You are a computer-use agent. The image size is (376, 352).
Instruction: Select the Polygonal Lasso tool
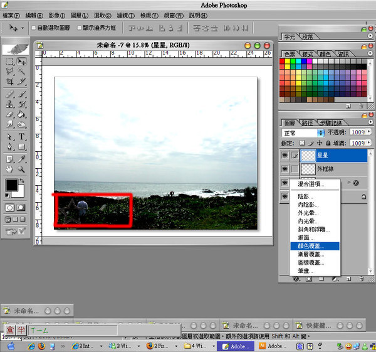pos(9,71)
